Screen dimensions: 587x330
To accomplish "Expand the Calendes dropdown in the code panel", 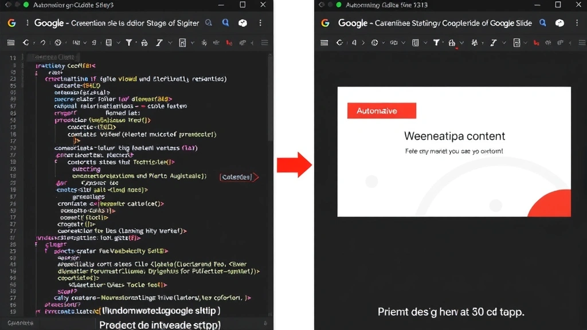I will point(240,177).
